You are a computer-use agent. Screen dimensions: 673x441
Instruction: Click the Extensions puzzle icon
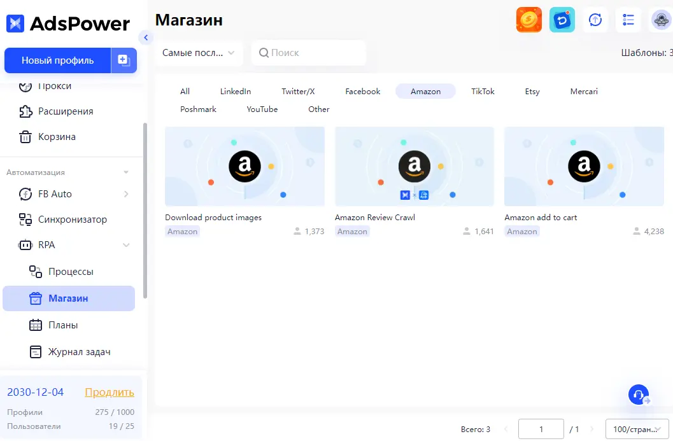pos(25,111)
